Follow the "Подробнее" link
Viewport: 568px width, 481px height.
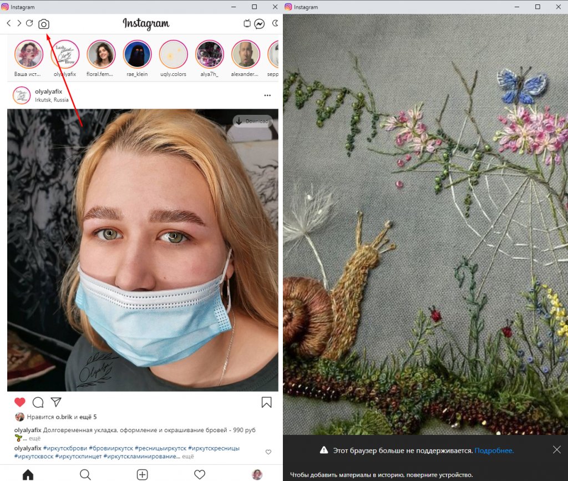(x=494, y=450)
